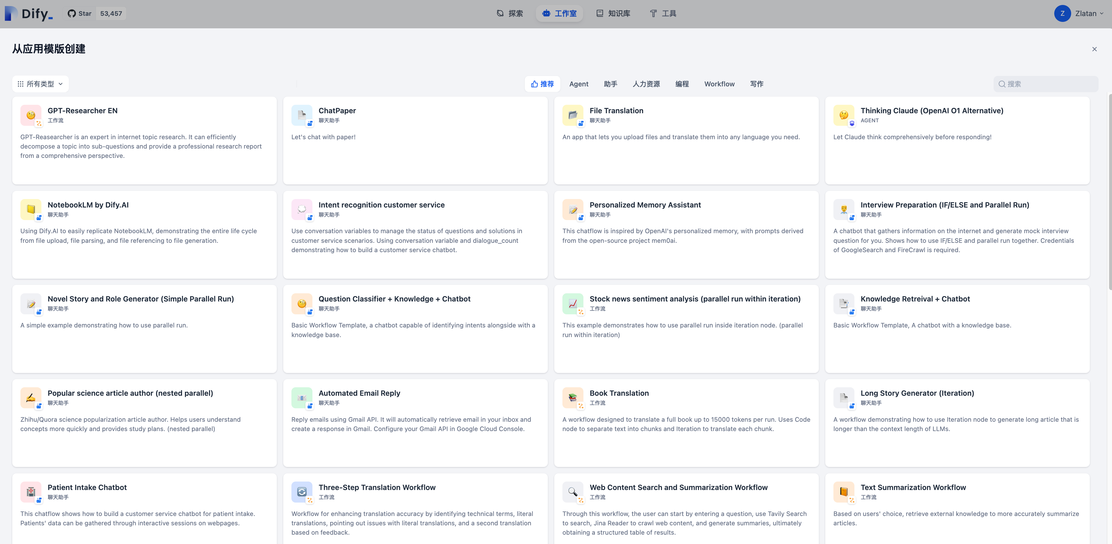Open the 知识库 navigation item

[x=613, y=13]
